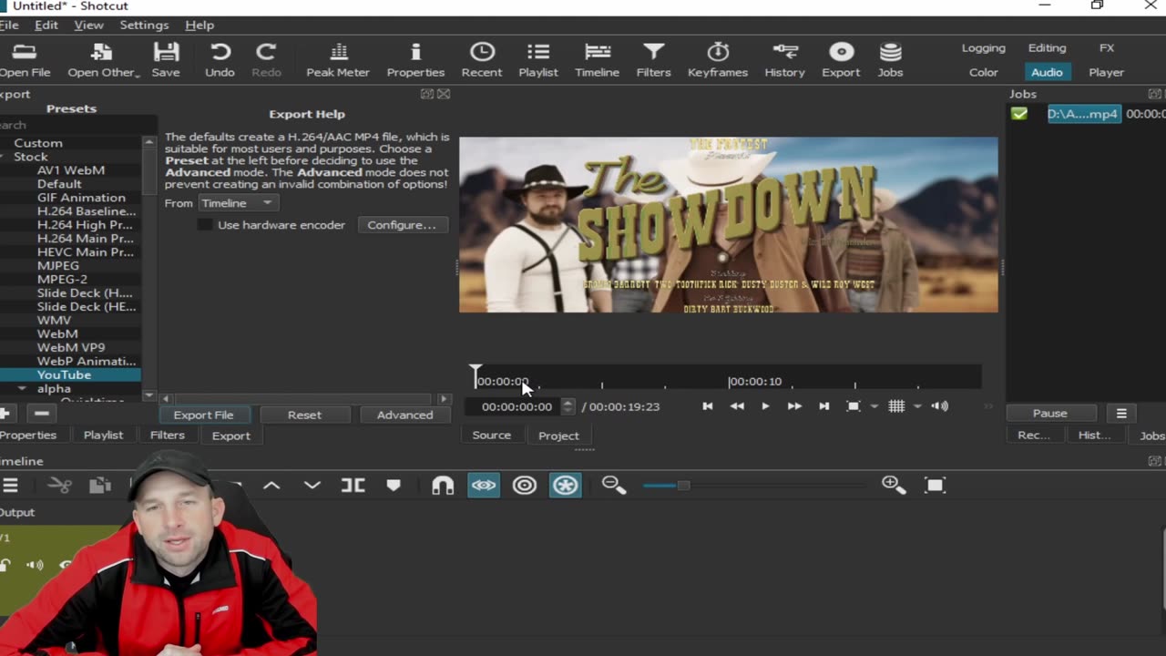Collapse the alpha presets group

(x=22, y=389)
